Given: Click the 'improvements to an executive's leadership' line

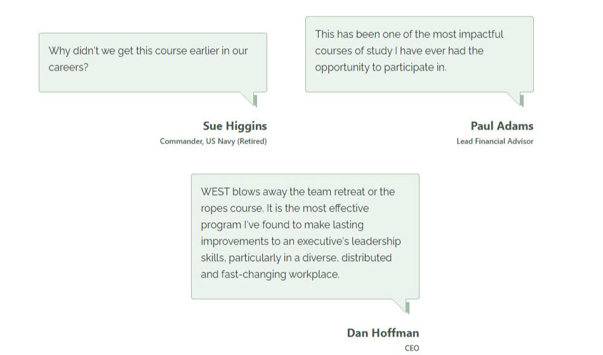Looking at the screenshot, I should [x=301, y=241].
